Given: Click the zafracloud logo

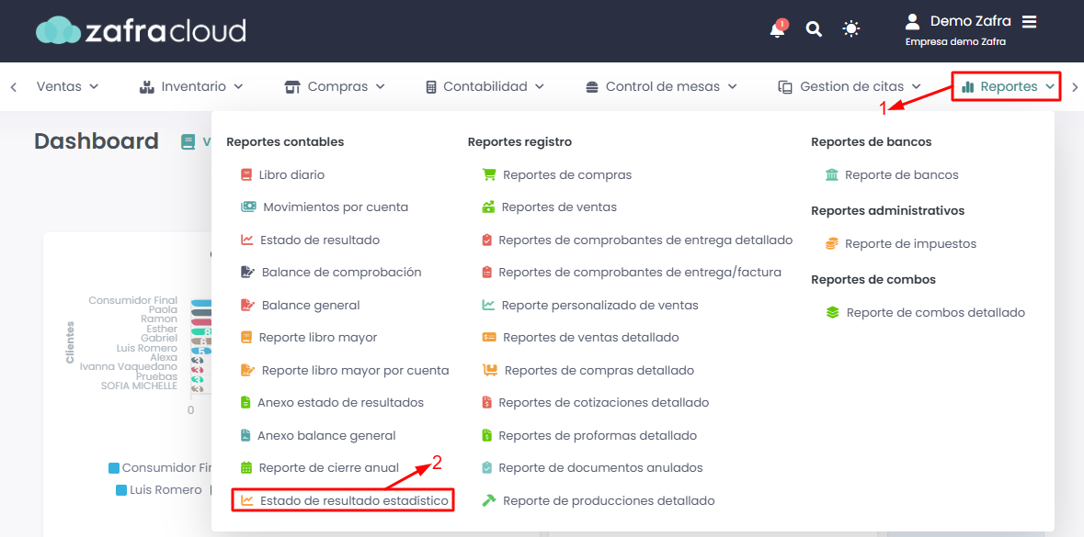Looking at the screenshot, I should click(x=141, y=30).
